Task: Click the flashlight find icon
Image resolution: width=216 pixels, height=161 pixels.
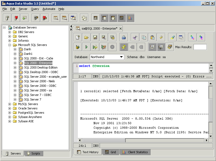Action: coord(172,37)
